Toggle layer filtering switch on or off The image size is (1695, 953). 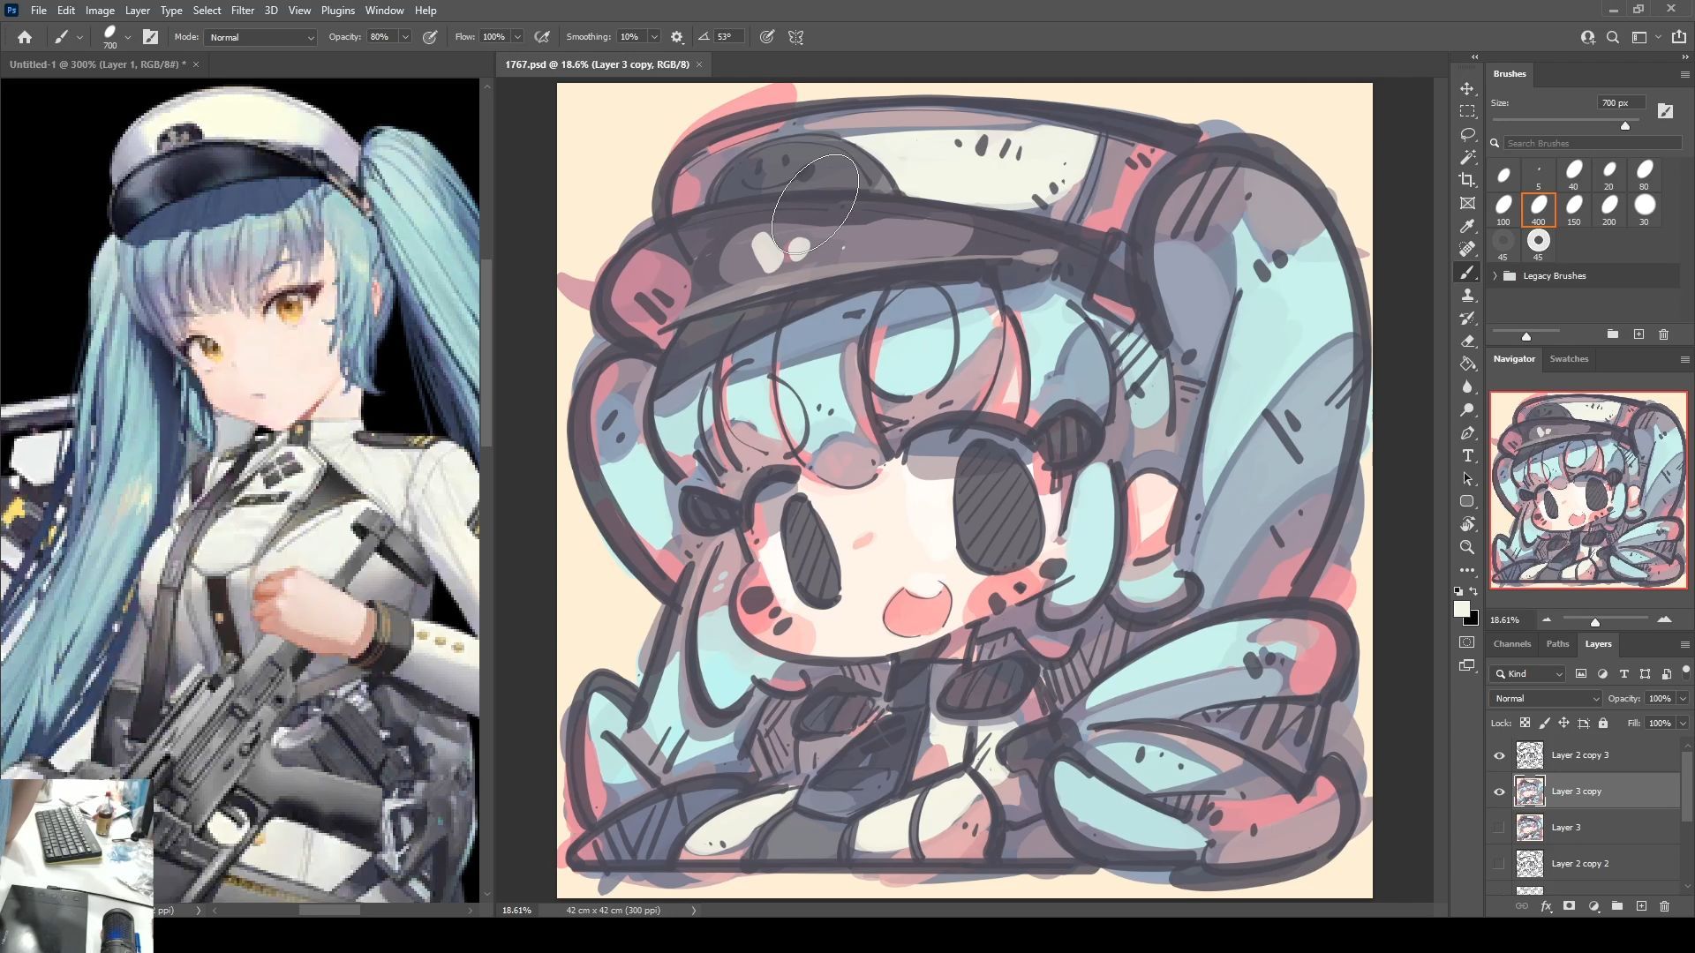tap(1685, 672)
